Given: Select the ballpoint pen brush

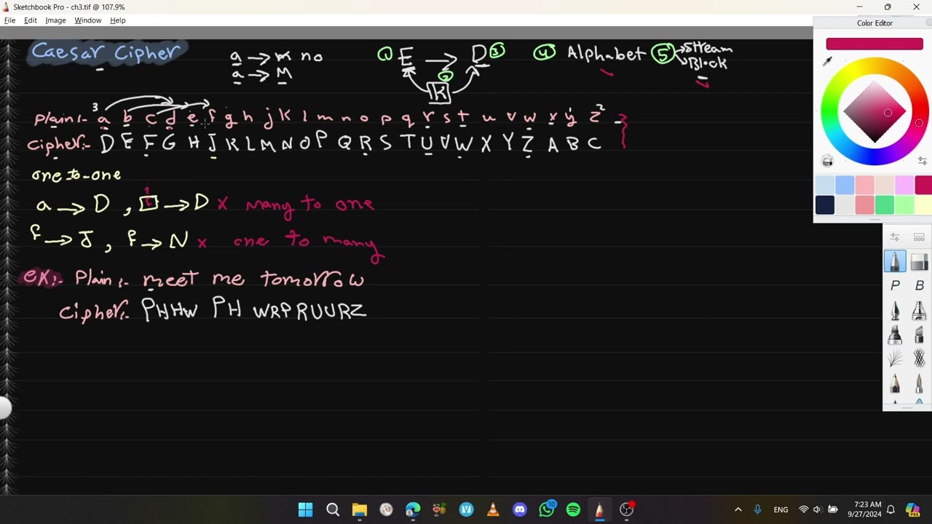Looking at the screenshot, I should click(x=895, y=261).
